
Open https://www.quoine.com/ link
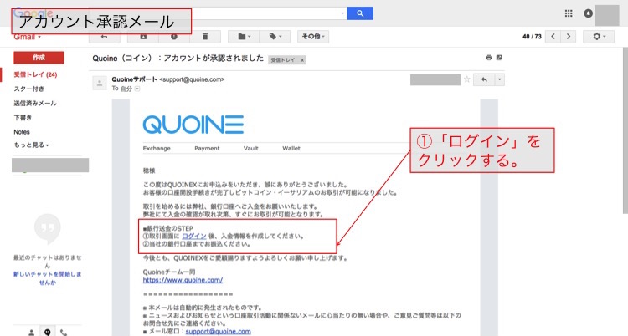[183, 280]
